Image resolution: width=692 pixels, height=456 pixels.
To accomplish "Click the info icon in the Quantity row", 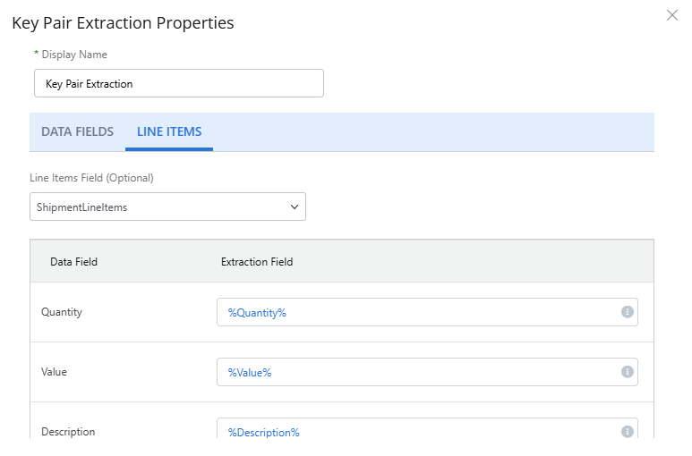I will tap(627, 312).
